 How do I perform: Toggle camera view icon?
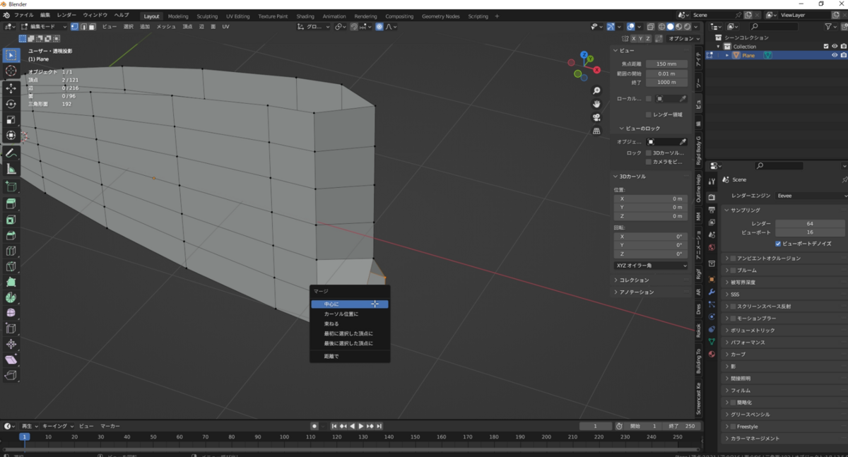tap(597, 117)
